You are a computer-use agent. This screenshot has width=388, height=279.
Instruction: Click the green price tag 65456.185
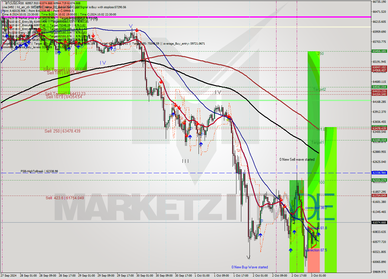[x=379, y=51]
